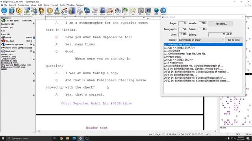
Task: Click the Find binoculars icon
Action: coord(118,11)
